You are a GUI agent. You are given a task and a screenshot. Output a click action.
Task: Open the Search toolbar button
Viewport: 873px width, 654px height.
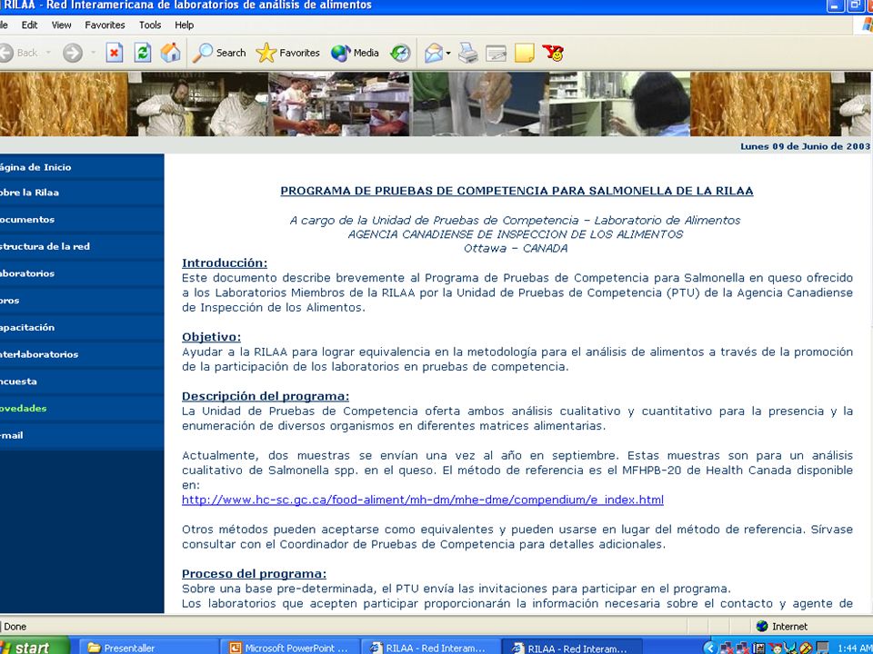click(x=219, y=53)
